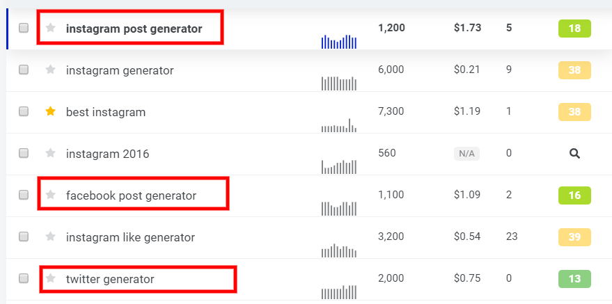The width and height of the screenshot is (612, 304).
Task: Click the magnifier icon for instagram 2016
Action: click(x=574, y=154)
